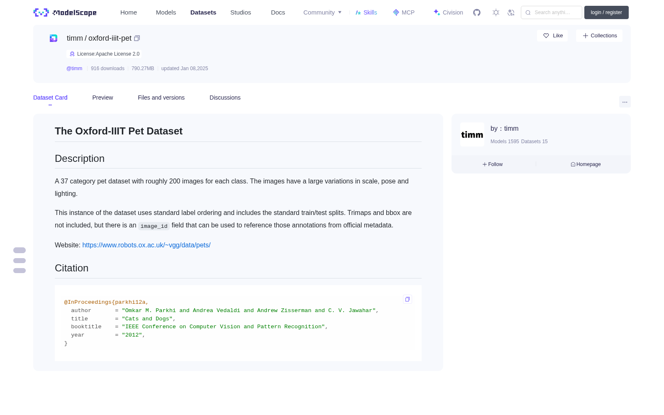Click 'Datasets 15' under timm
The image size is (664, 415).
click(535, 142)
